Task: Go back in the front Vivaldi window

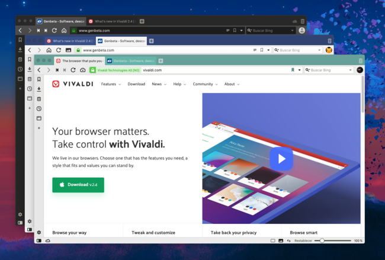Action: (39, 70)
